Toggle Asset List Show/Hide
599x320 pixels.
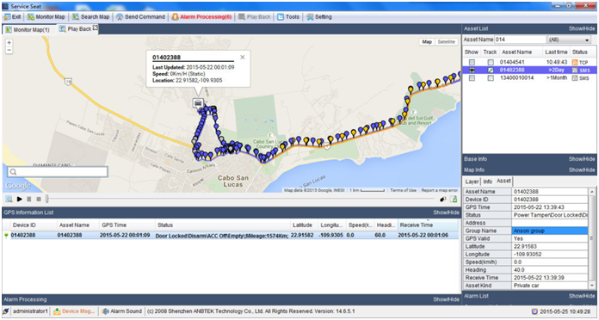coord(582,28)
